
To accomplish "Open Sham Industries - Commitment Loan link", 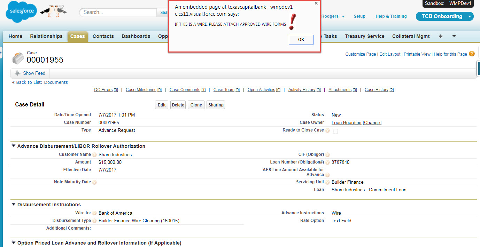I will point(369,190).
